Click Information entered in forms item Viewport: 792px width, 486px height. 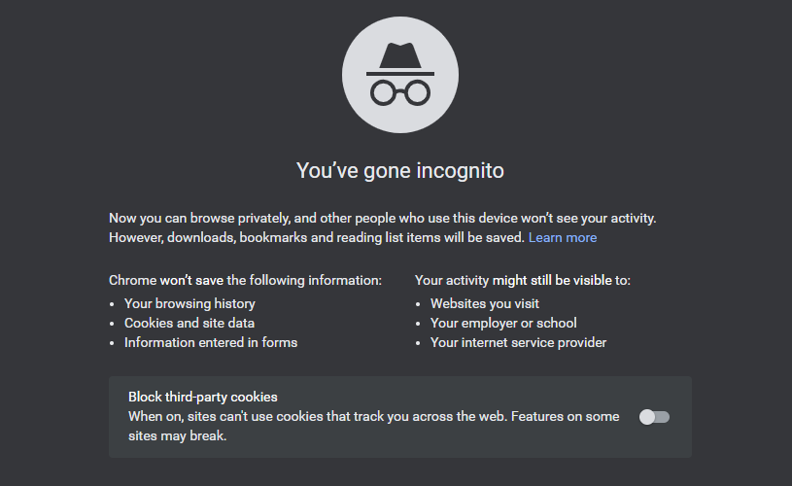pos(211,342)
